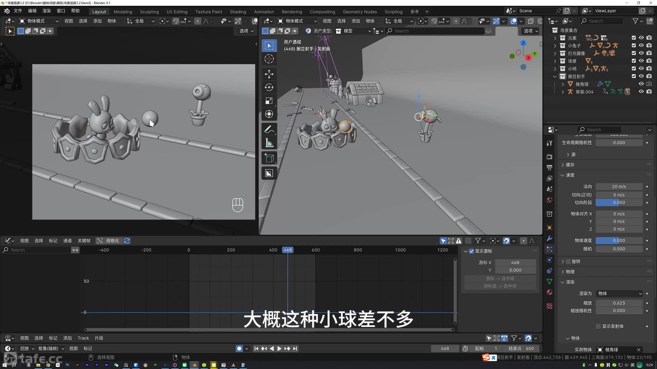Jump to the first frame
Viewport: 657px width, 369px height.
click(x=256, y=348)
